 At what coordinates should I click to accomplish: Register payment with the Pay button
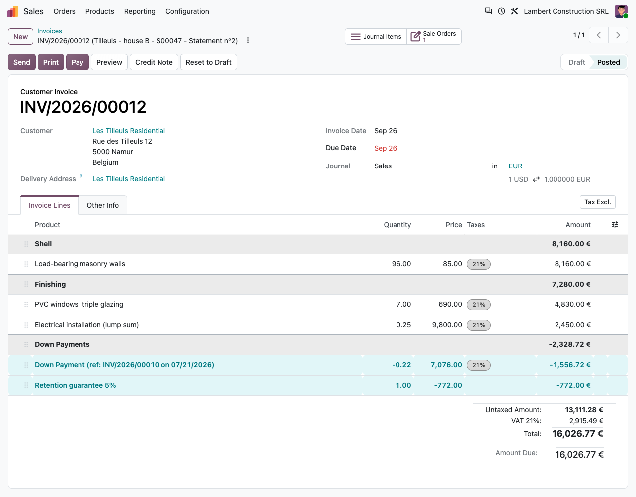point(78,62)
